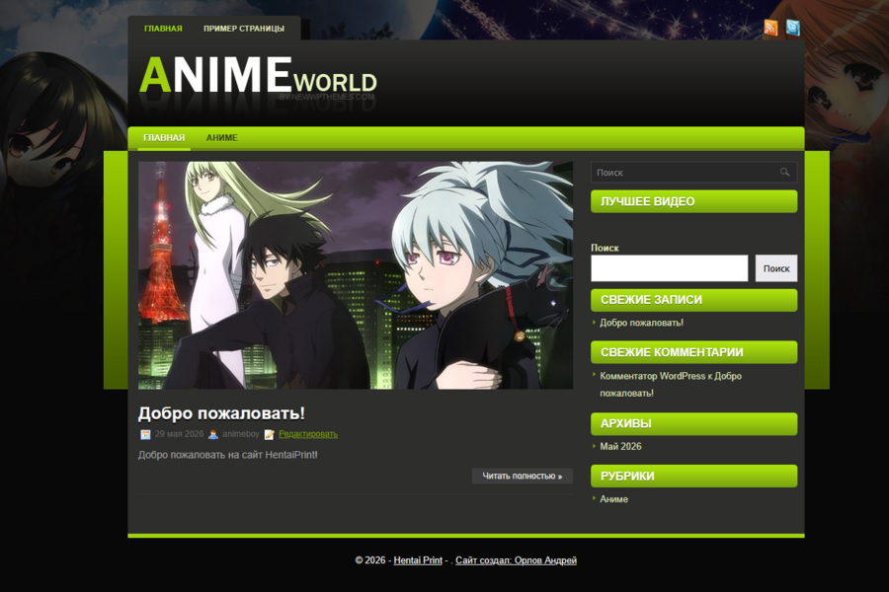
Task: Click АРХИВЫ widget heading
Action: point(694,423)
